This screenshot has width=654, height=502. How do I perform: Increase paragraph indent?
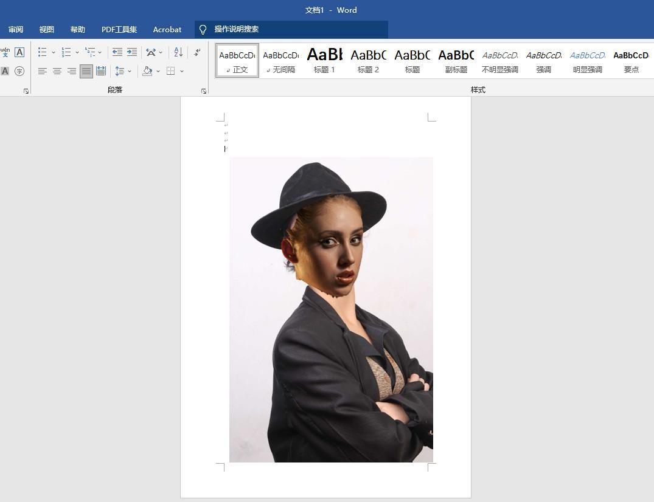[x=132, y=52]
